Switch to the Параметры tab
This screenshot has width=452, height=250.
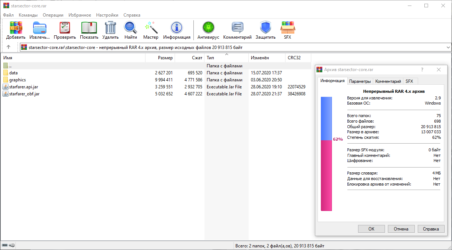360,81
